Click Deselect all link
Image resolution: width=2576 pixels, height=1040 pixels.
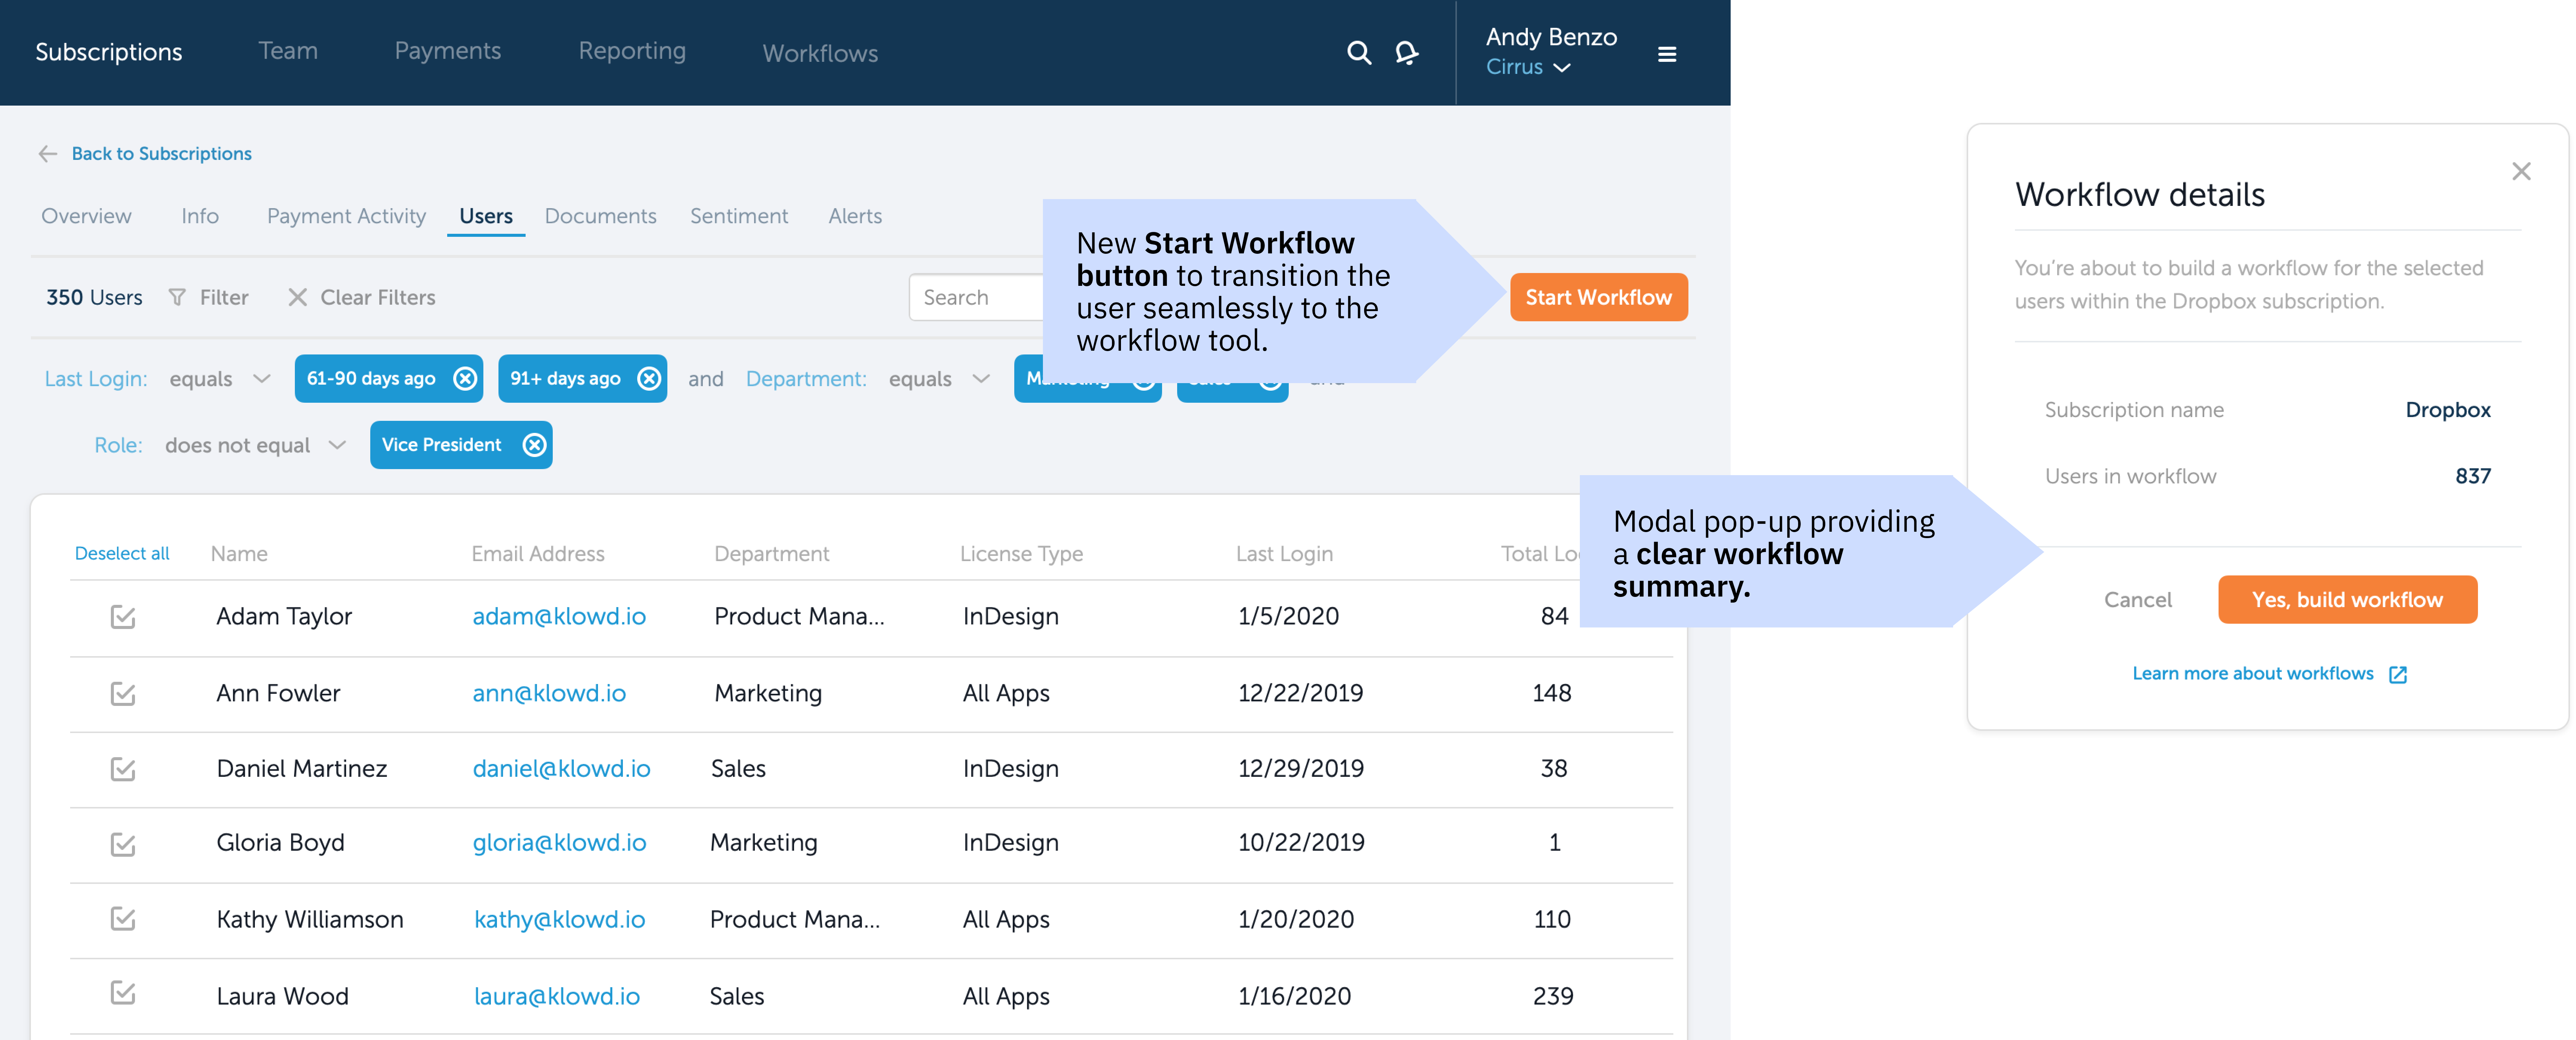click(122, 554)
